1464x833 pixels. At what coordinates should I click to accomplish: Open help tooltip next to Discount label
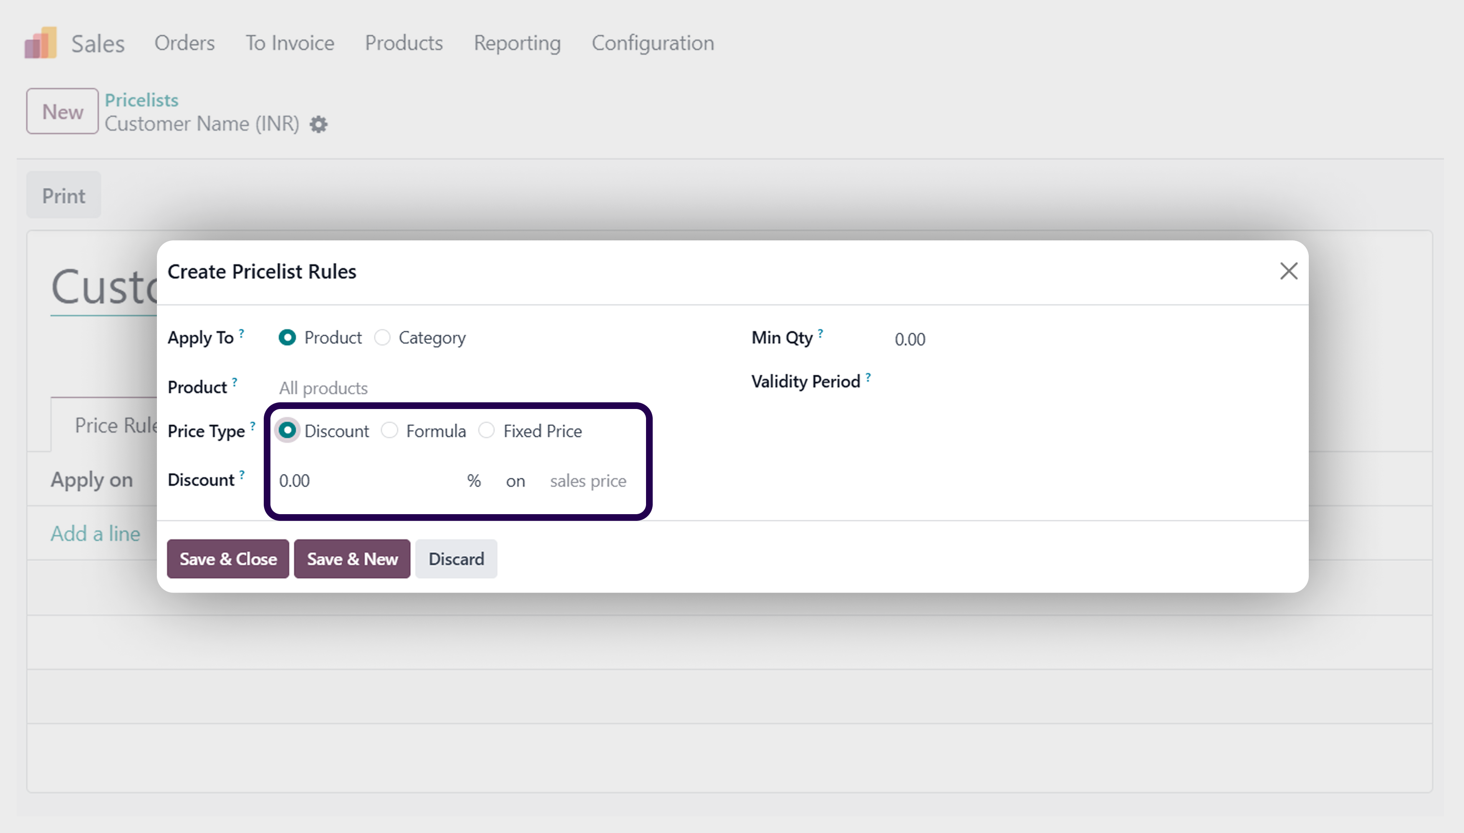(x=242, y=474)
